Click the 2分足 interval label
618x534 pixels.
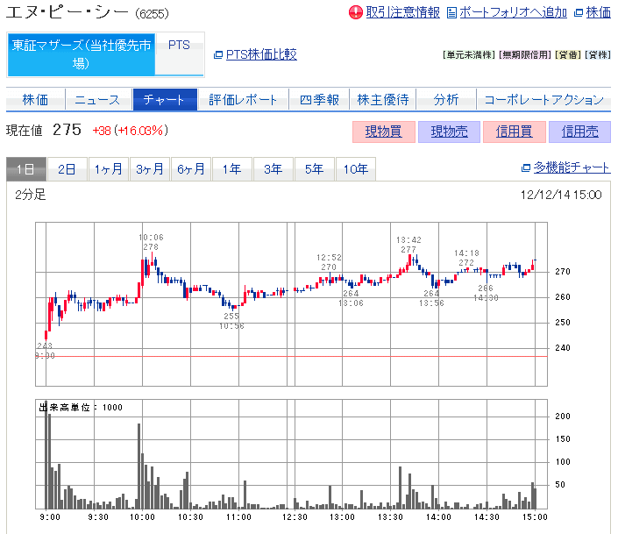coord(31,195)
